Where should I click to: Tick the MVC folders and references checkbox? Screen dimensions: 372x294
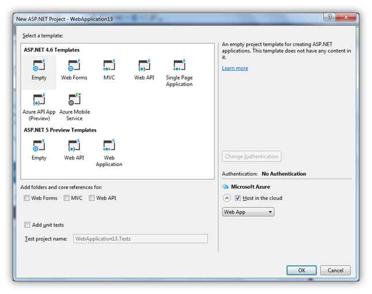(x=67, y=198)
